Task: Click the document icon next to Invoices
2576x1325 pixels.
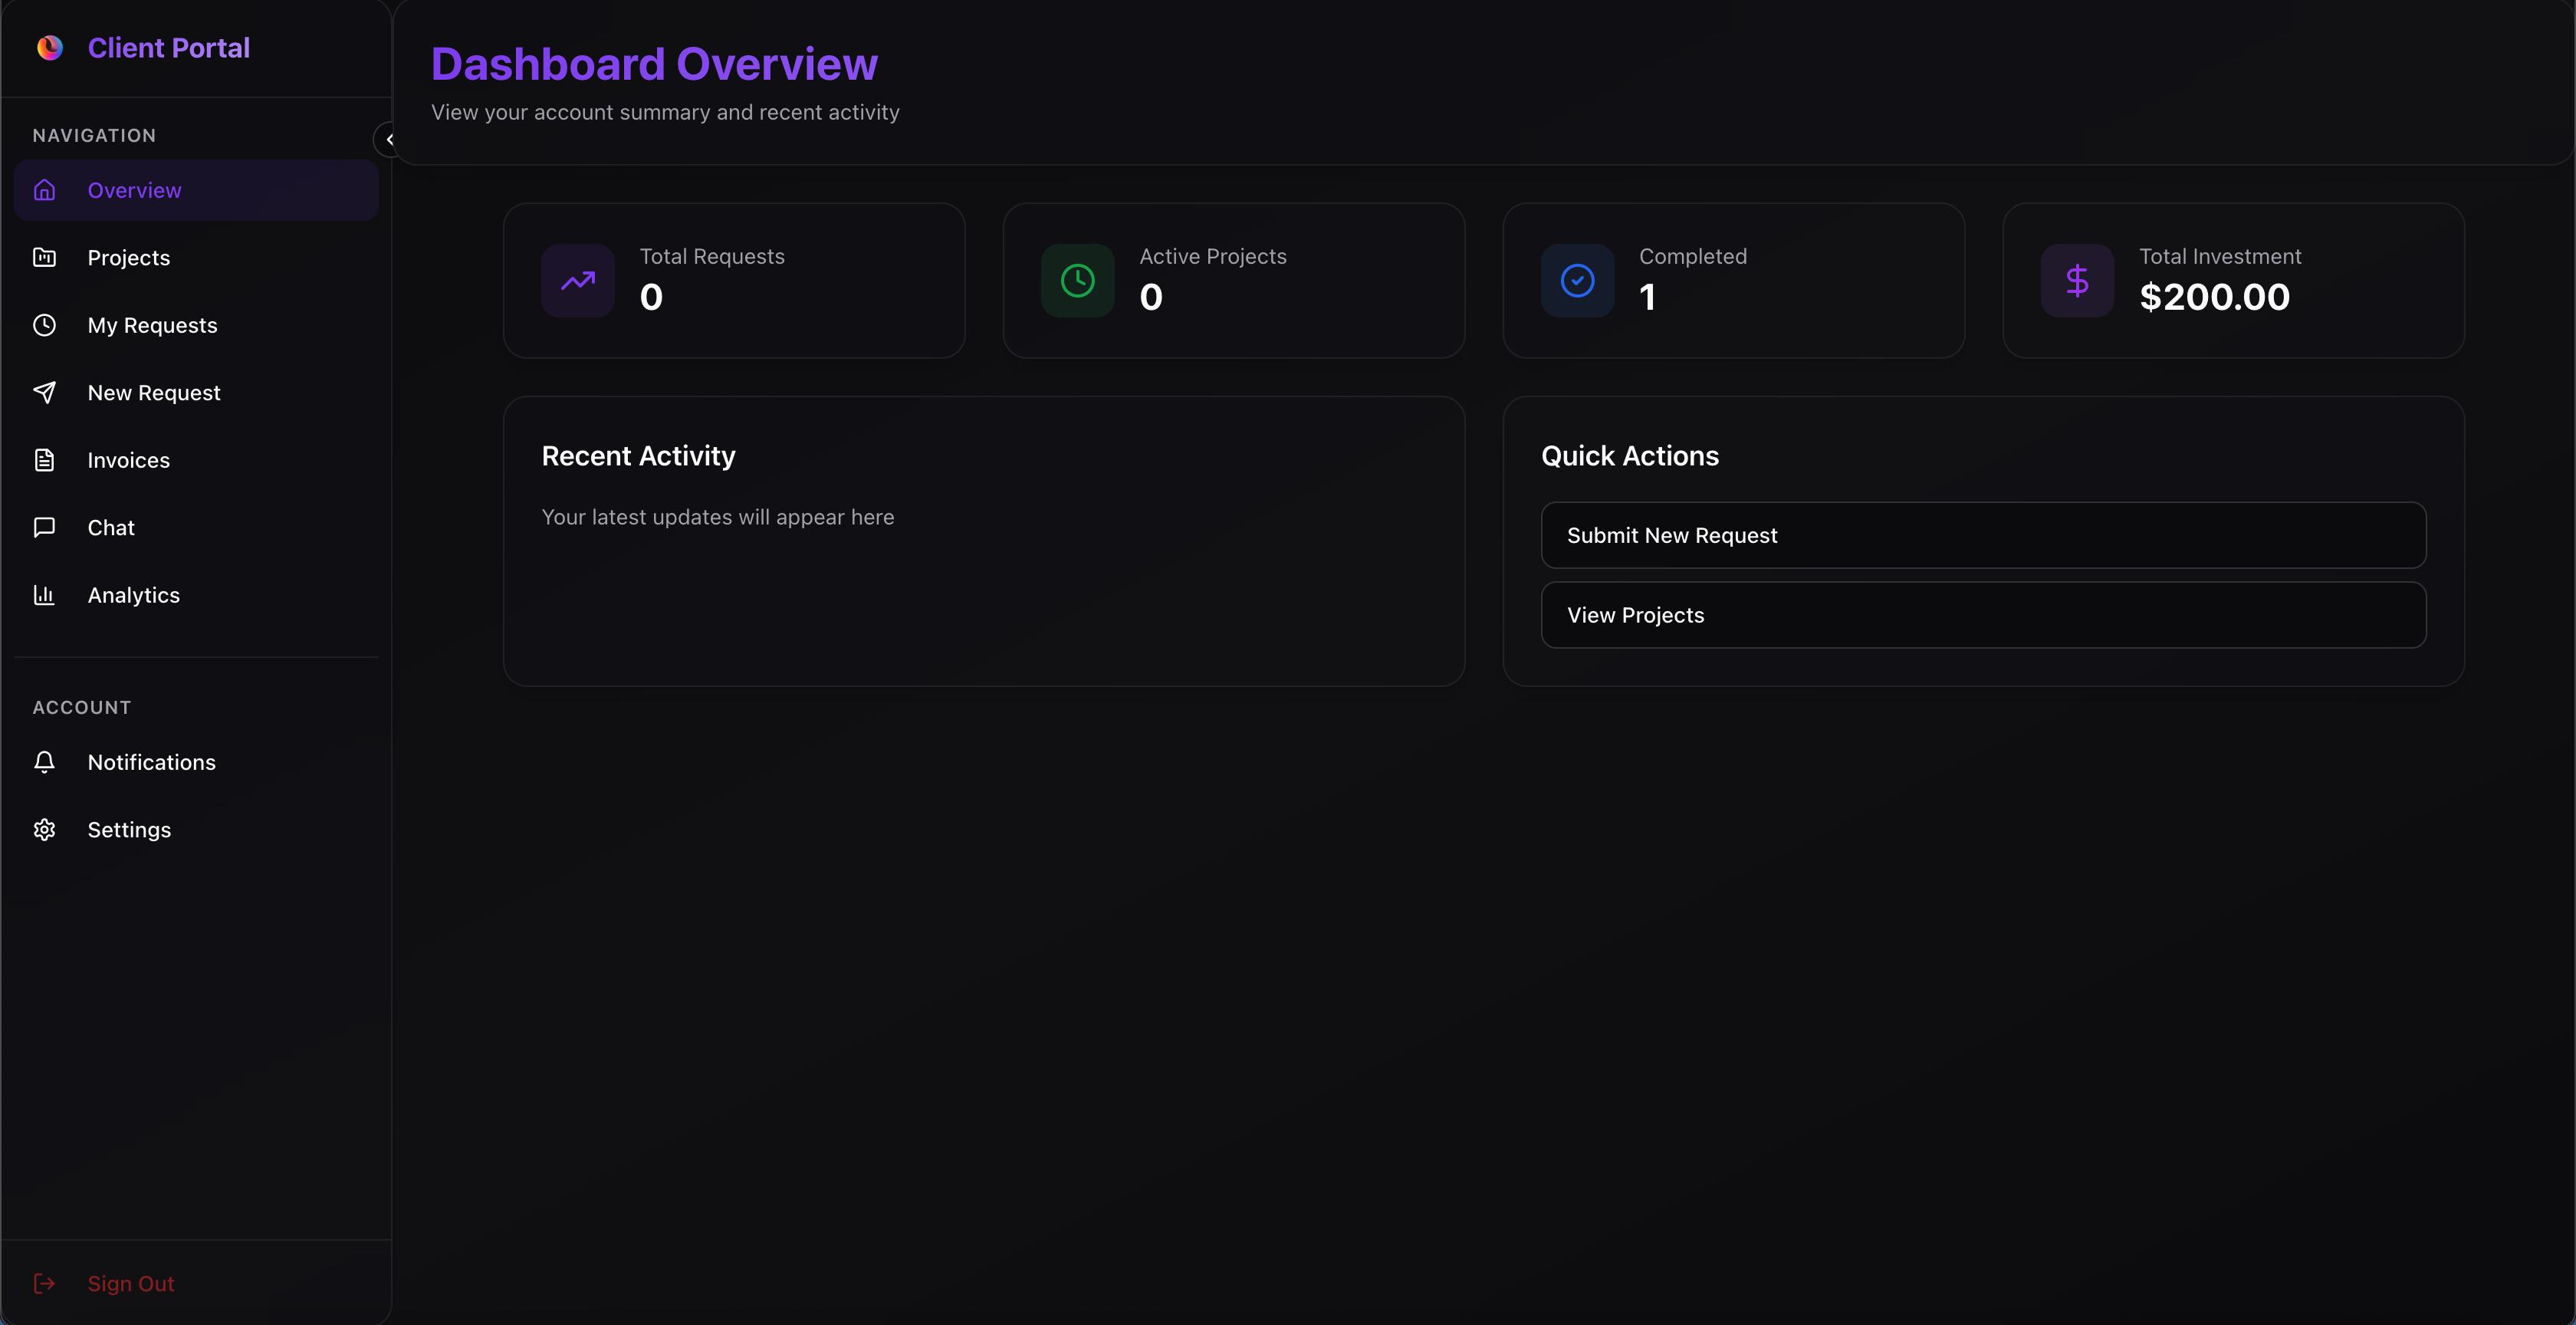Action: tap(45, 460)
